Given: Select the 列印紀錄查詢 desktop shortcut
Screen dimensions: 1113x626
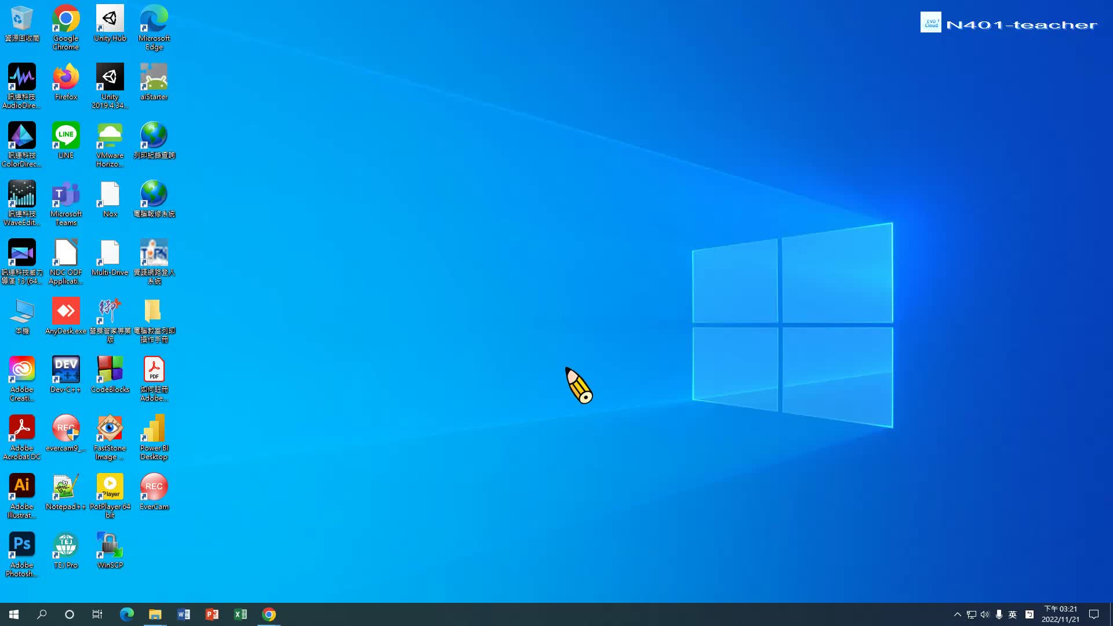Looking at the screenshot, I should (154, 141).
